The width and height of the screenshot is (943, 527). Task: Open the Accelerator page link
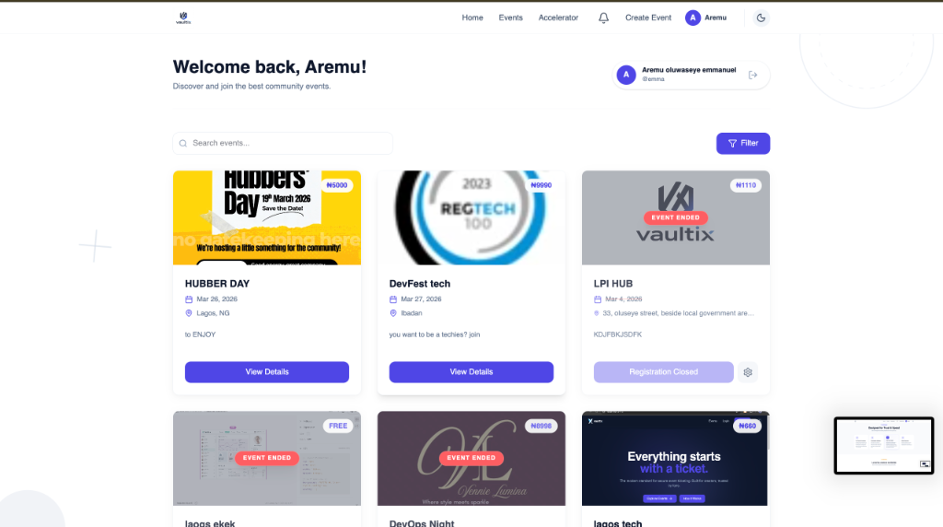(558, 18)
